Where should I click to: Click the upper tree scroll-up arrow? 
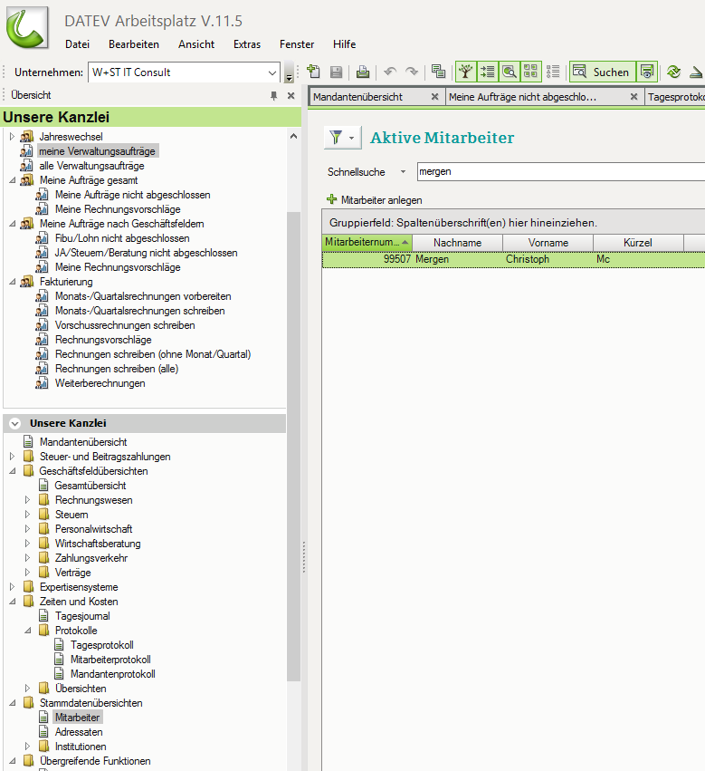(294, 136)
